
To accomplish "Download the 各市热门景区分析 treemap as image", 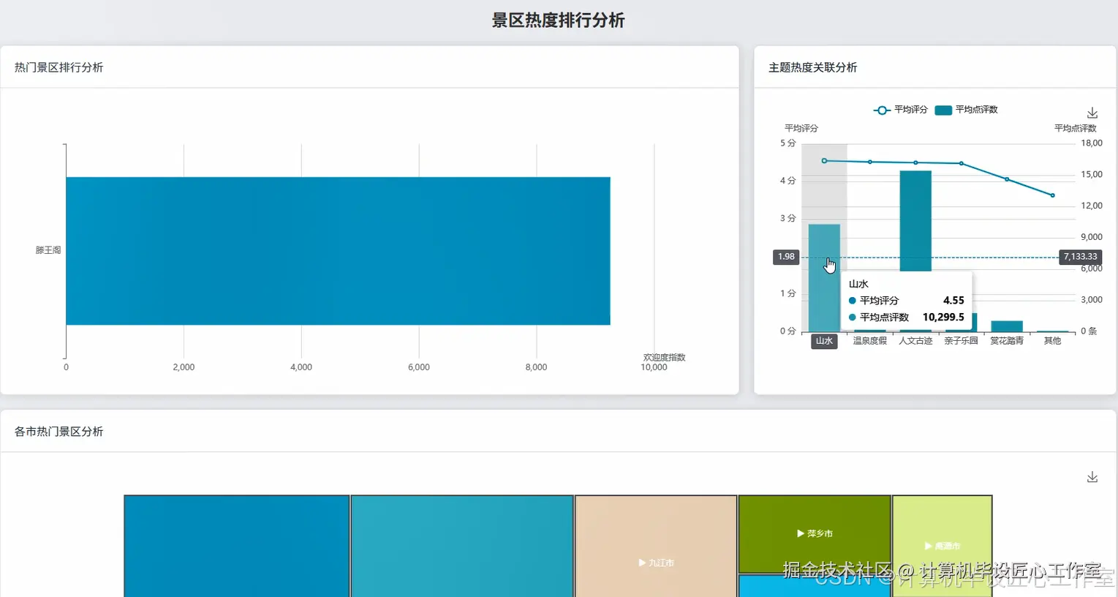I will coord(1092,477).
